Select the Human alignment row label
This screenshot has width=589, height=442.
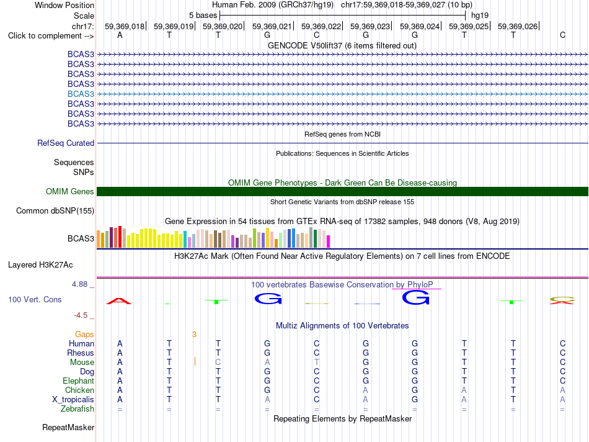(81, 343)
